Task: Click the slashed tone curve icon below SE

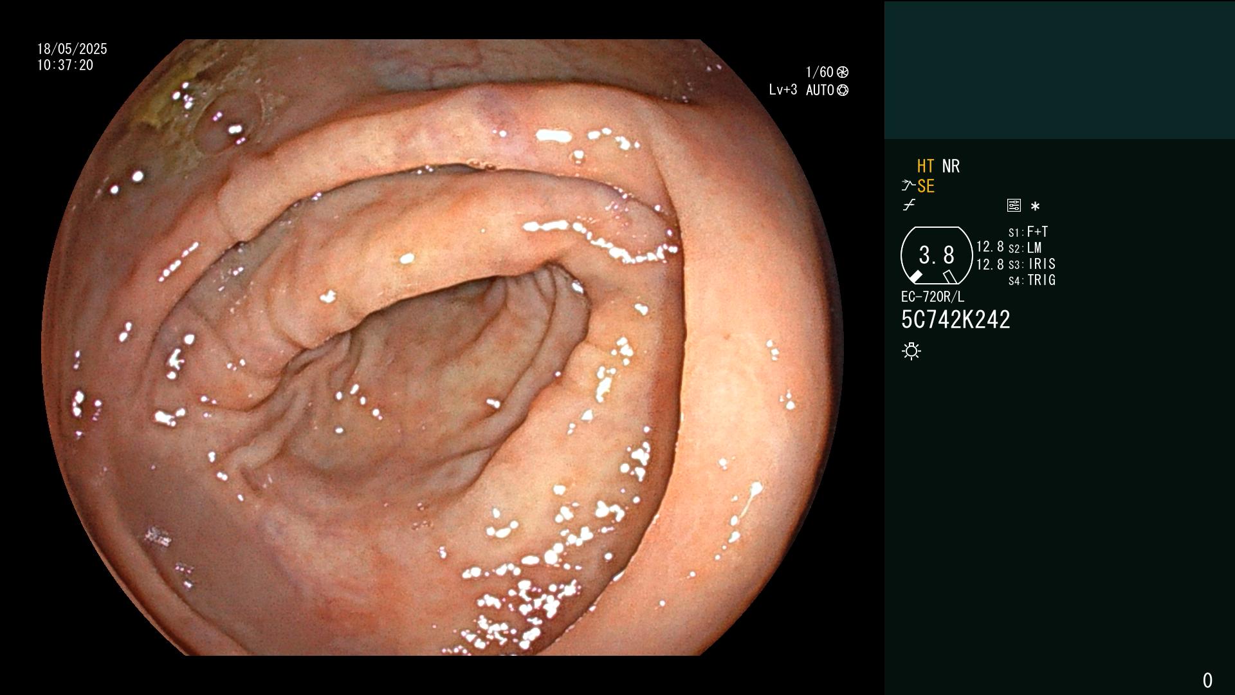Action: (909, 205)
